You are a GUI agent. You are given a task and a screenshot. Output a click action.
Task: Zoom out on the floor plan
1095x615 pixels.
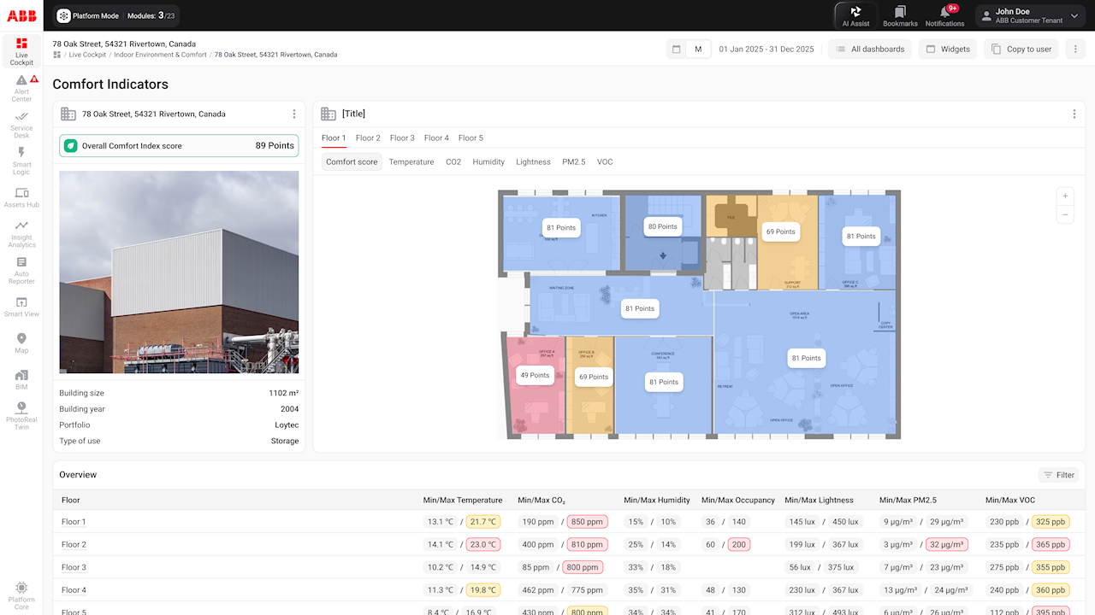(x=1065, y=215)
